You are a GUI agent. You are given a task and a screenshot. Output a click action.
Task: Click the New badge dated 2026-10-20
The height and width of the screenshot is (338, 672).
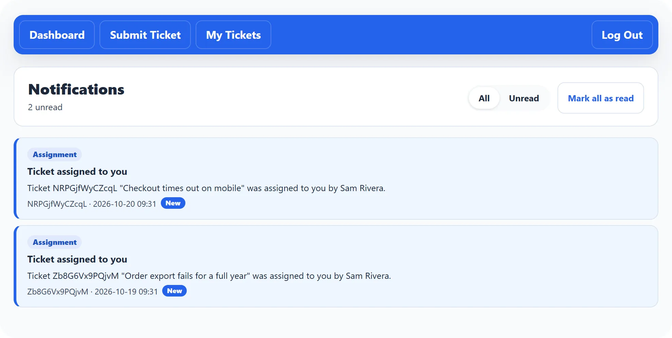click(173, 203)
